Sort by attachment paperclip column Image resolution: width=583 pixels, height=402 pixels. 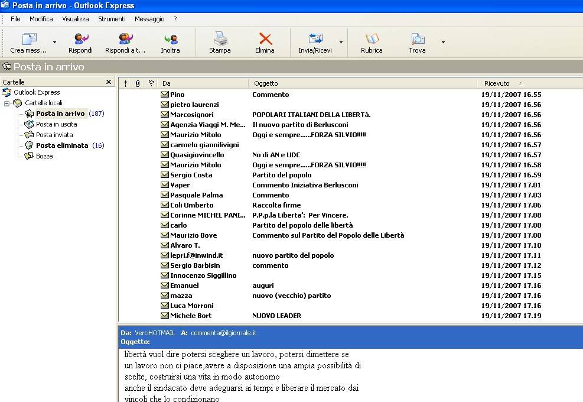click(x=138, y=83)
